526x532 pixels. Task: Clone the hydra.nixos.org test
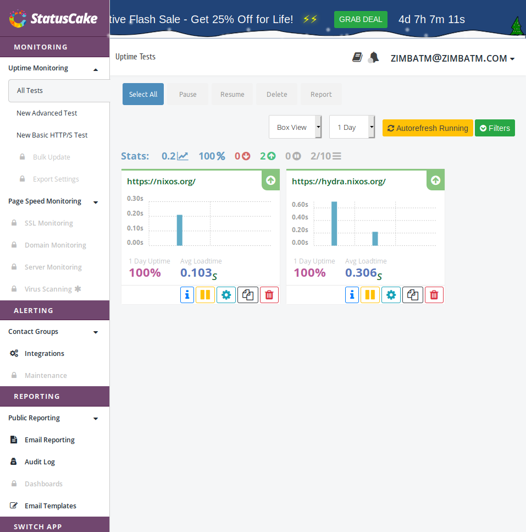tap(413, 294)
